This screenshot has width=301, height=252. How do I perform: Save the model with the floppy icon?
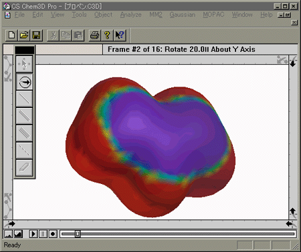36,35
